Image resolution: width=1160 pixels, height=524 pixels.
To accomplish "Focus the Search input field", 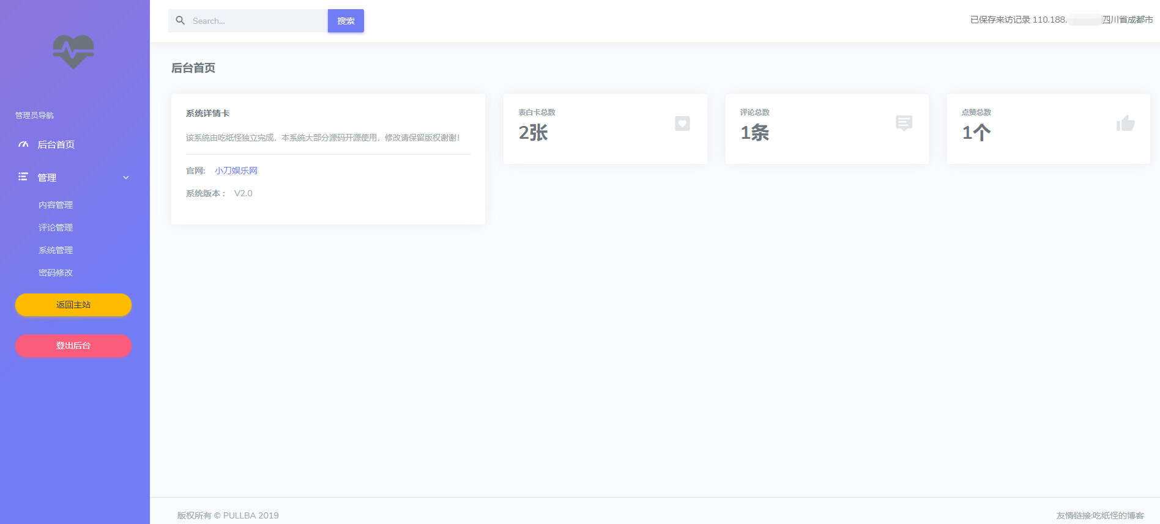I will tap(257, 21).
